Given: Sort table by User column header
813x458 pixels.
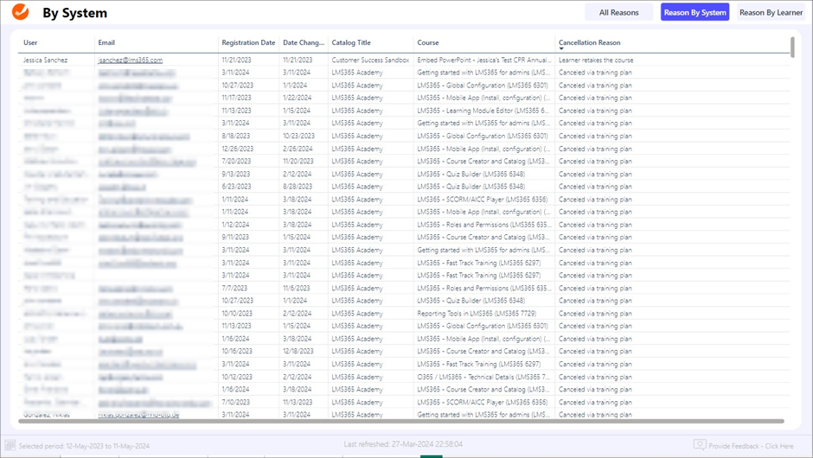Looking at the screenshot, I should [31, 42].
